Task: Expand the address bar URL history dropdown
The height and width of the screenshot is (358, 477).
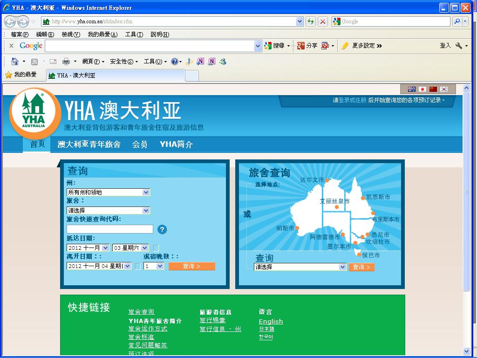Action: [300, 21]
